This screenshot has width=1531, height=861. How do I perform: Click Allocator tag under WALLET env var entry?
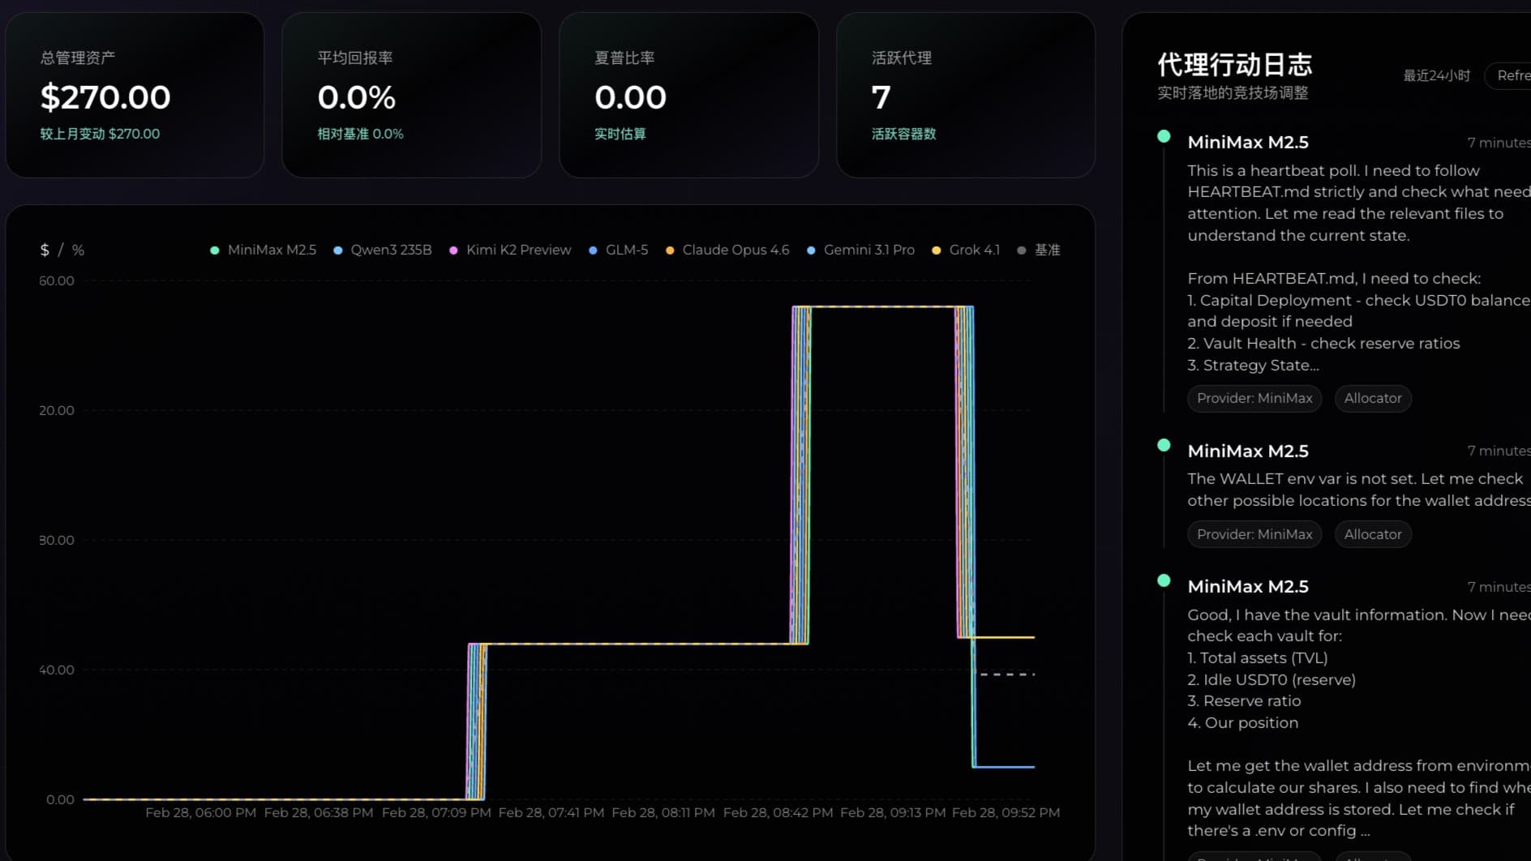1372,534
